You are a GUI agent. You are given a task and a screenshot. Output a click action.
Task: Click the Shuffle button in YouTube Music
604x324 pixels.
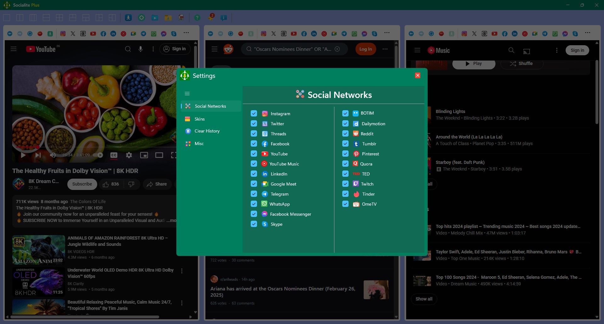click(522, 63)
